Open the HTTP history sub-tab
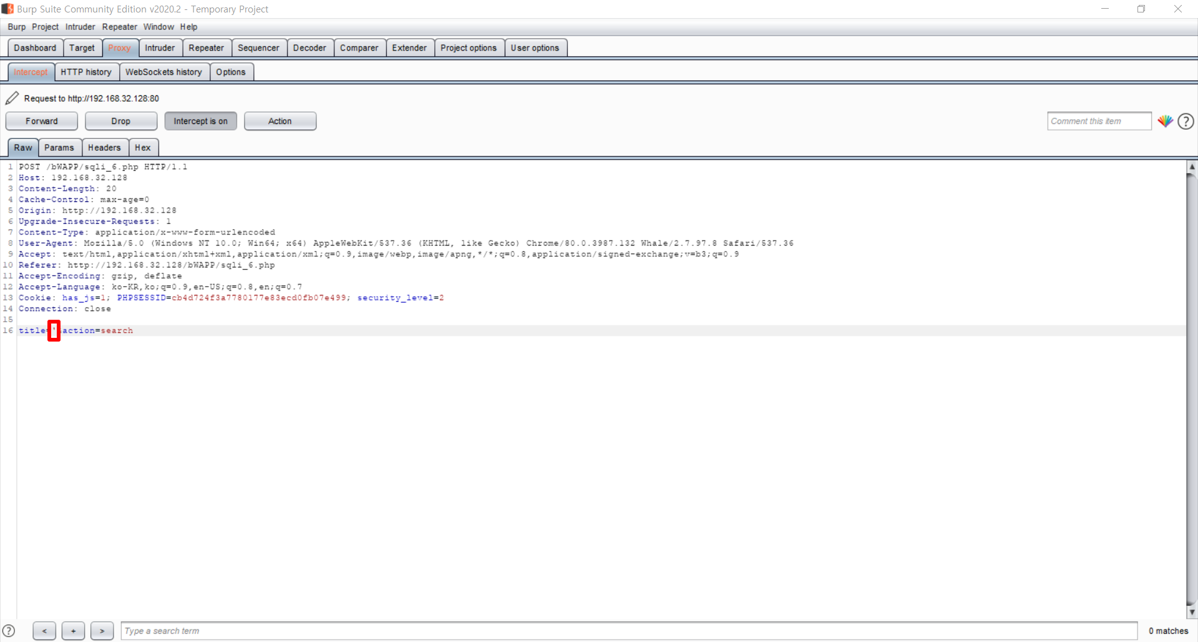 pyautogui.click(x=86, y=72)
